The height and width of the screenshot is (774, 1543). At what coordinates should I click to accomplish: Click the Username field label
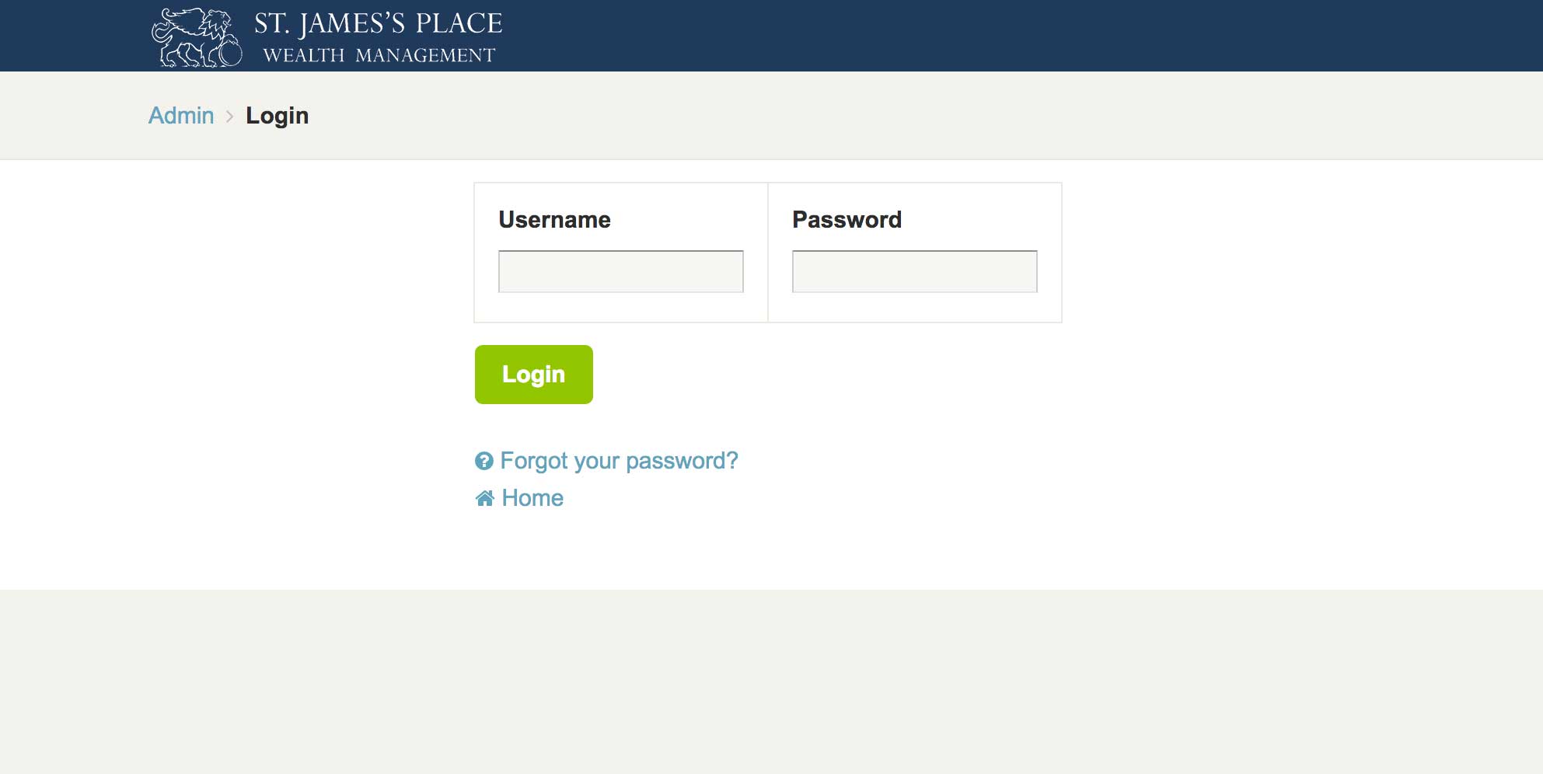554,220
